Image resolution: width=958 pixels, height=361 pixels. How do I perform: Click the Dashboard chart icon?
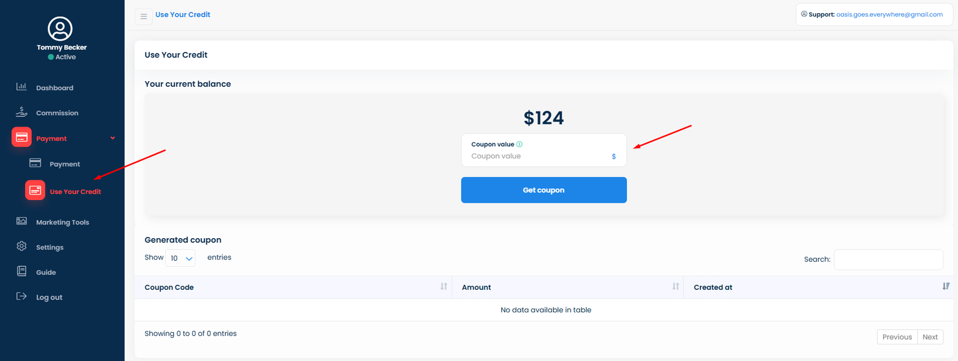tap(21, 87)
